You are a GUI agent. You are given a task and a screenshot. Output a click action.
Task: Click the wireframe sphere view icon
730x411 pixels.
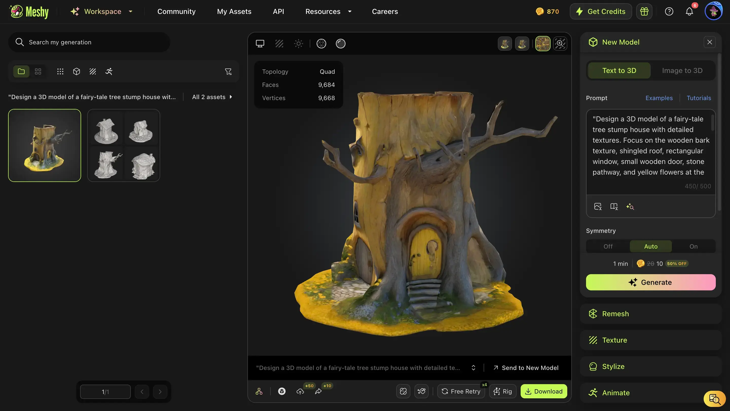pyautogui.click(x=321, y=44)
